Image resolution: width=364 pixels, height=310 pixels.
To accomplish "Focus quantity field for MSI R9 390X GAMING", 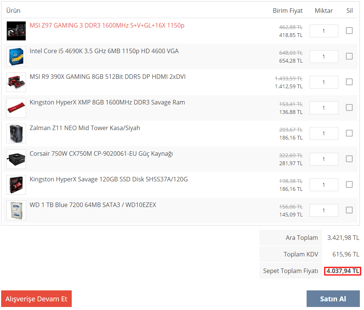I will coord(324,82).
